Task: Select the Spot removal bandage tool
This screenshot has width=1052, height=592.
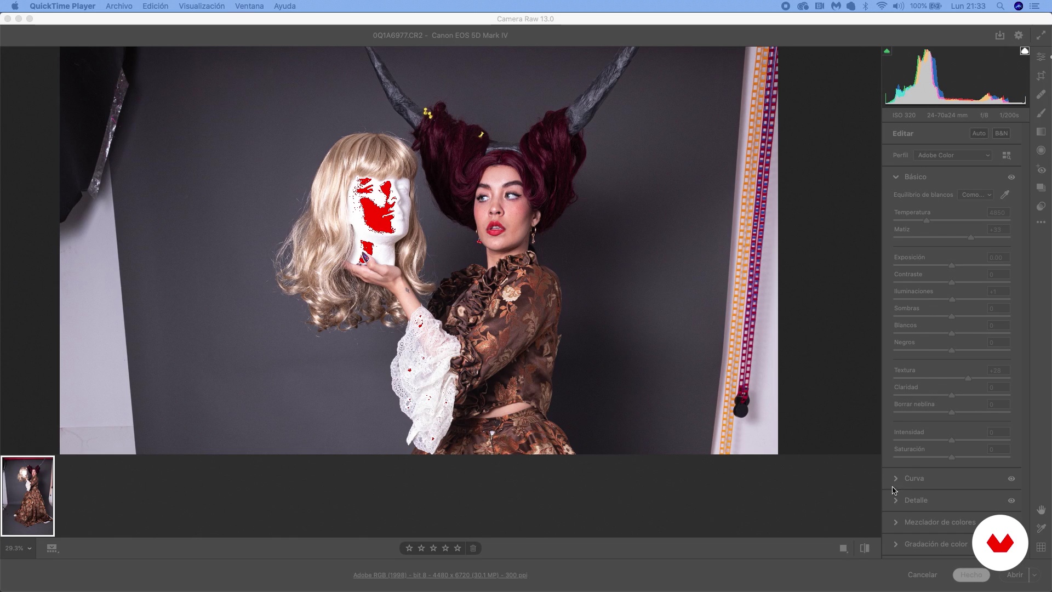Action: (x=1041, y=95)
